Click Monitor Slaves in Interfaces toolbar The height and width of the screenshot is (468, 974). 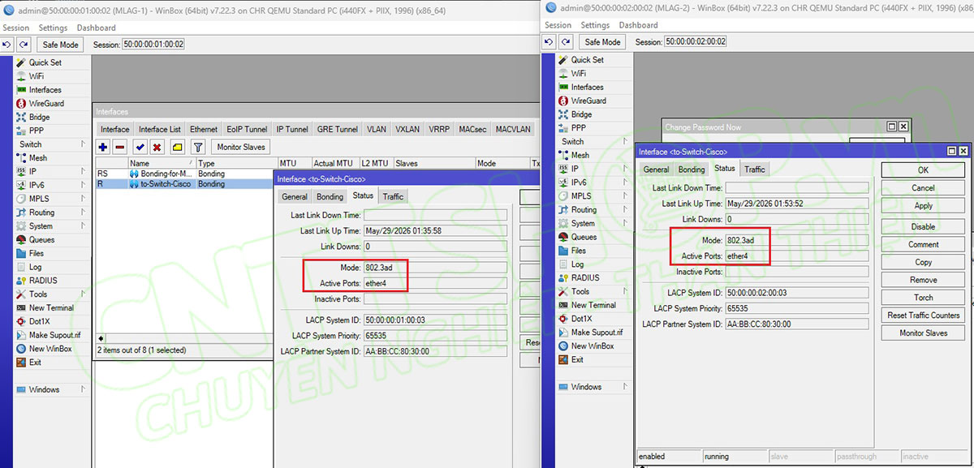(241, 147)
